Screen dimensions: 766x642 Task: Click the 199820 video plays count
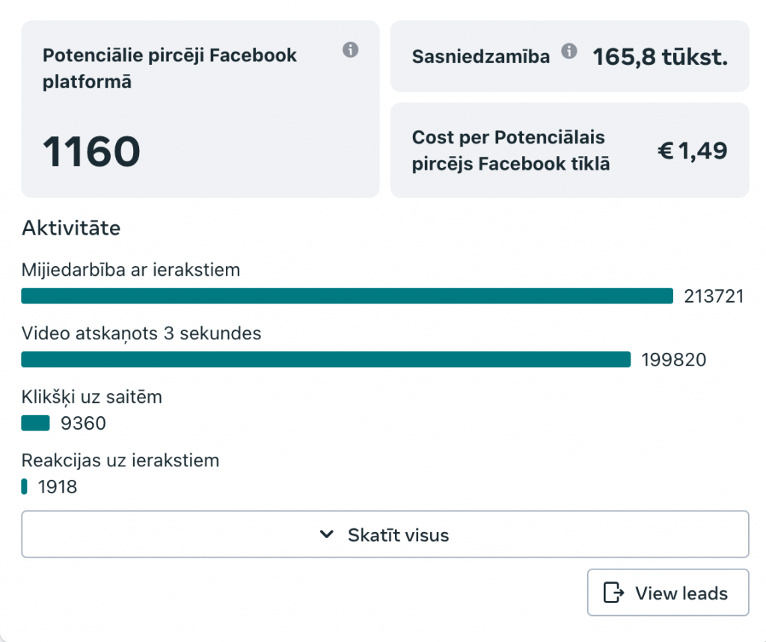[x=674, y=359]
